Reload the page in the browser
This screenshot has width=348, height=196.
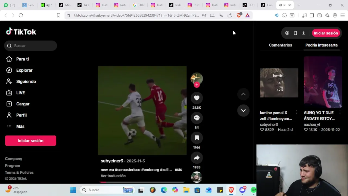click(21, 15)
